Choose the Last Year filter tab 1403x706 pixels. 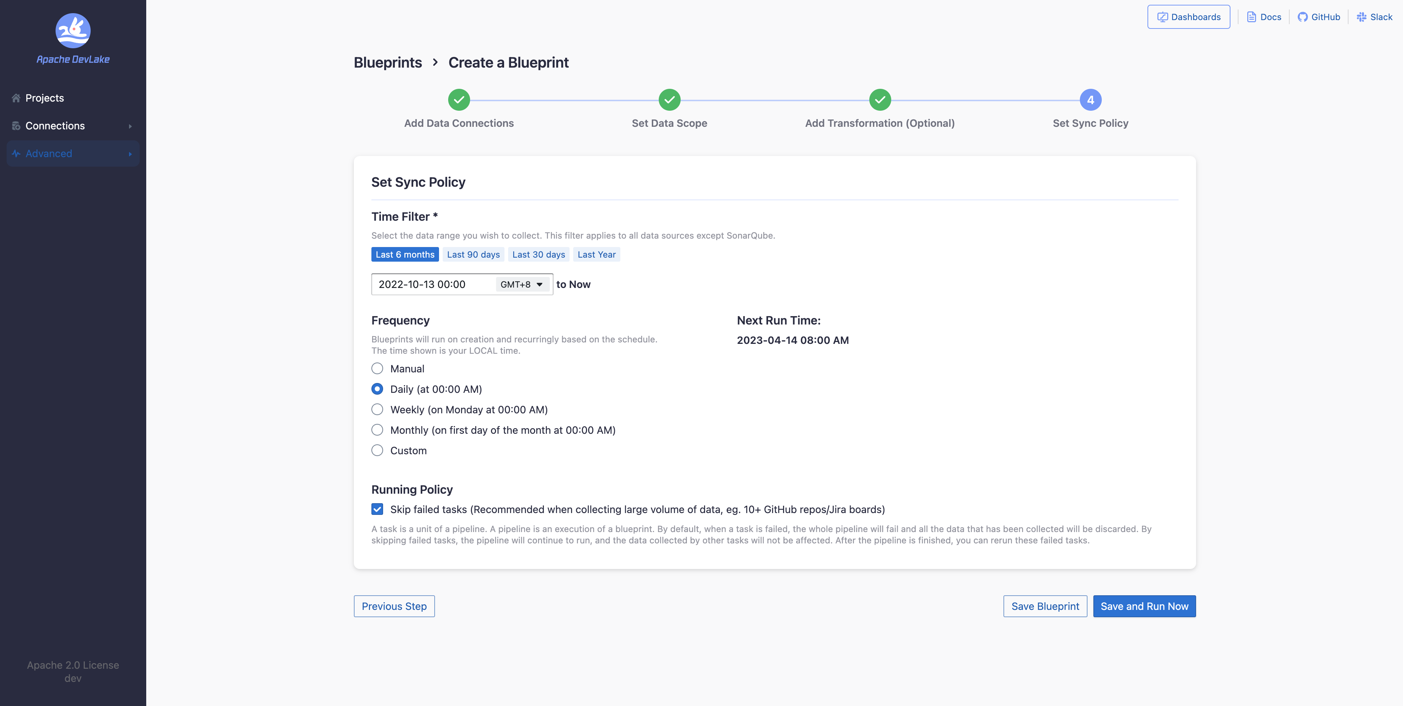(596, 254)
